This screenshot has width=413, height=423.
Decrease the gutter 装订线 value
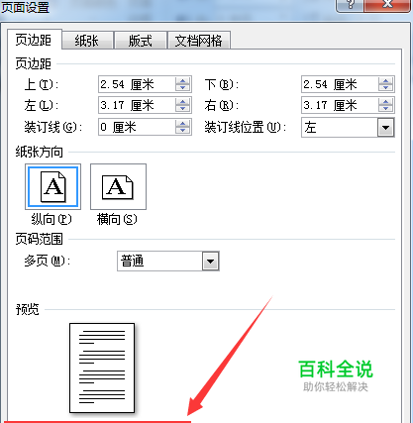click(182, 131)
